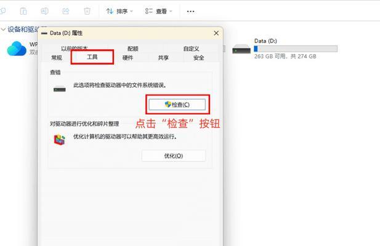Switch to the 自定义 tab
The width and height of the screenshot is (380, 246).
point(191,49)
